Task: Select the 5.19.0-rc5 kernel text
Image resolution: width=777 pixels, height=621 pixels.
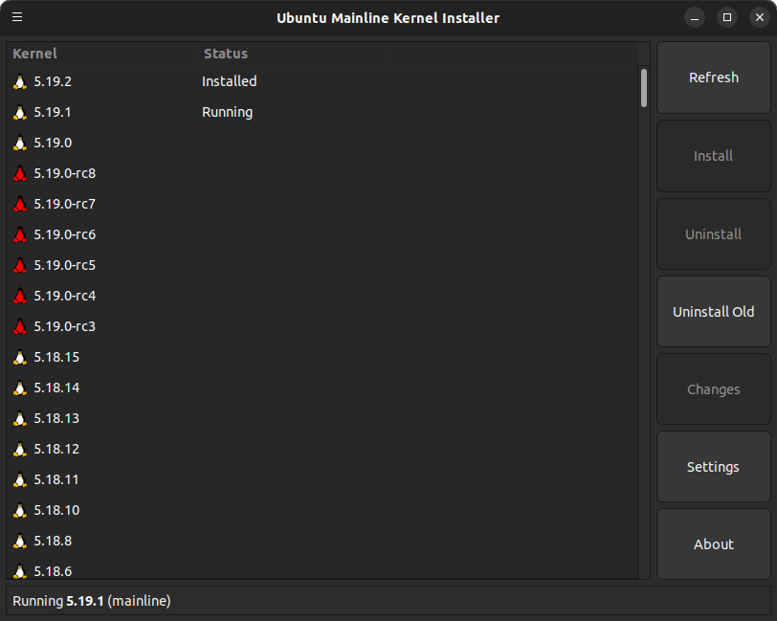Action: [65, 265]
